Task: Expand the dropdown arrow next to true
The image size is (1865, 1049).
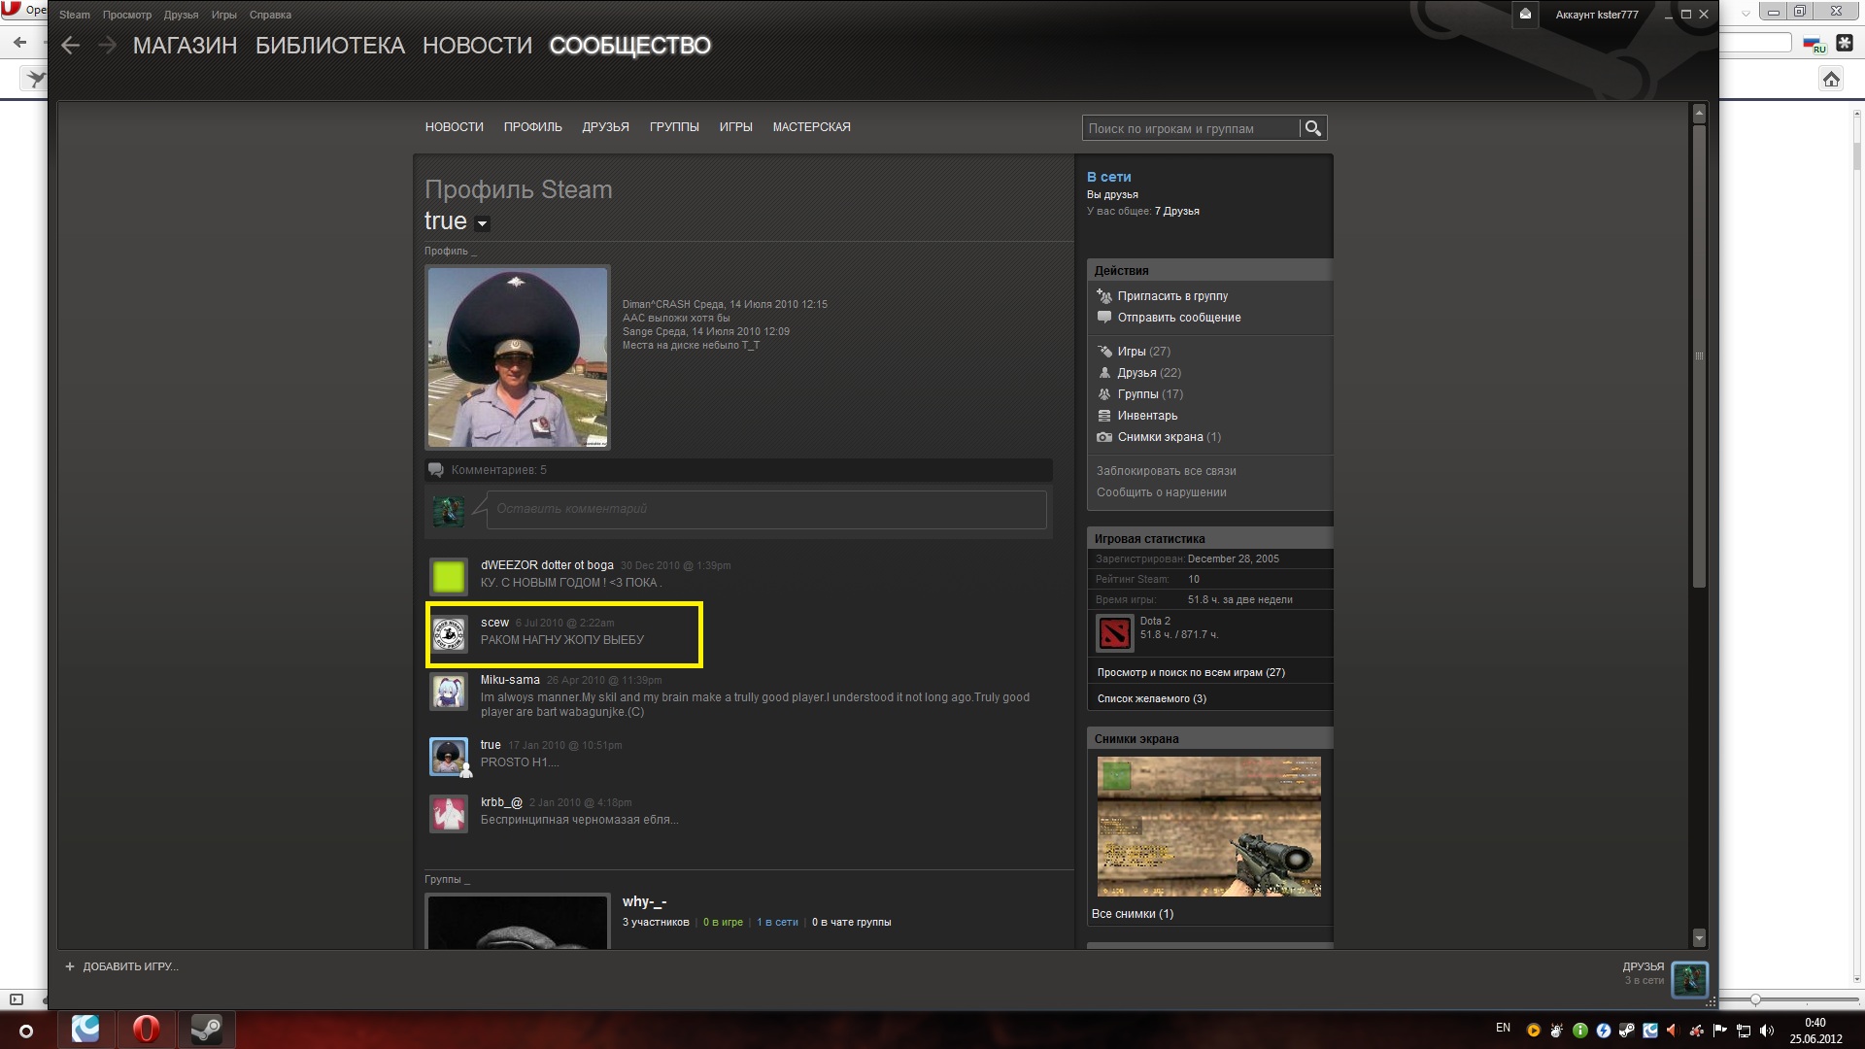Action: point(482,223)
